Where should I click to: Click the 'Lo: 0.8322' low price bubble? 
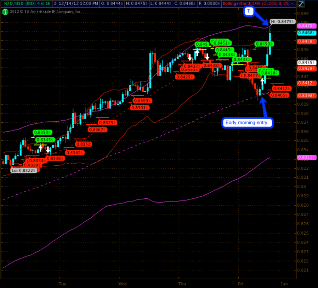23,170
